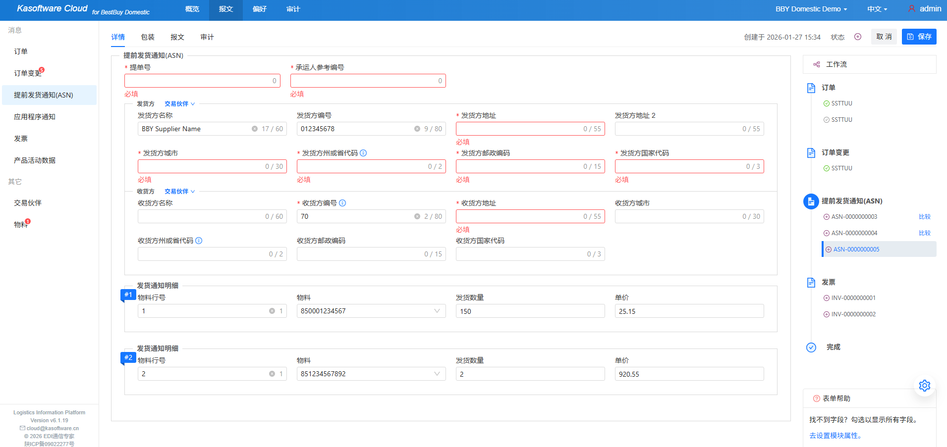This screenshot has height=447, width=947.
Task: Open the 中文 language selector
Action: click(x=877, y=9)
